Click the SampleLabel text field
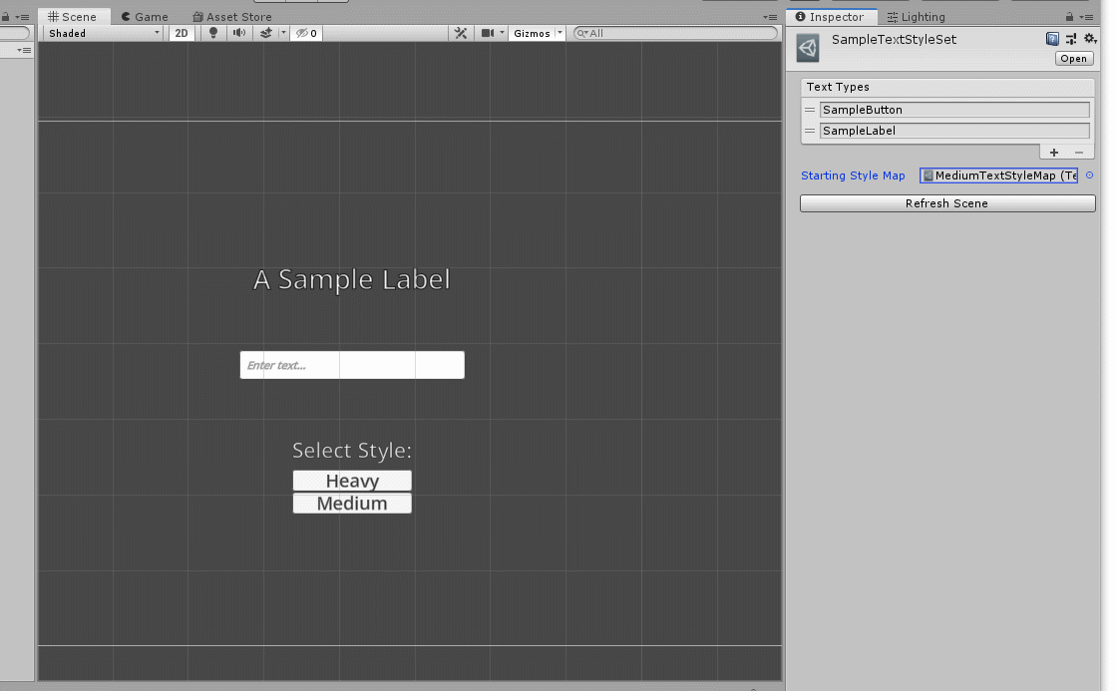This screenshot has width=1116, height=691. click(954, 131)
